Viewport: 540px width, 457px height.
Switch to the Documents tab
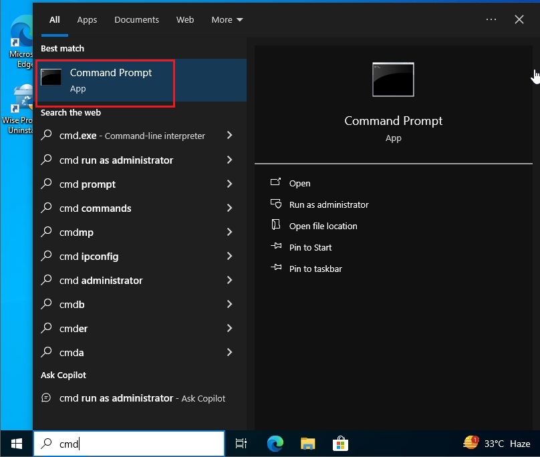click(x=136, y=19)
